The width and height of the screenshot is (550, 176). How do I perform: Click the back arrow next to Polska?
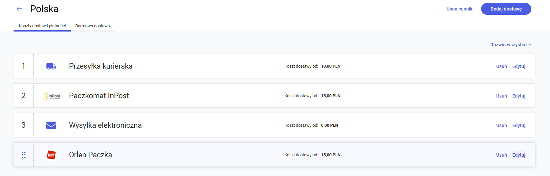(x=20, y=9)
